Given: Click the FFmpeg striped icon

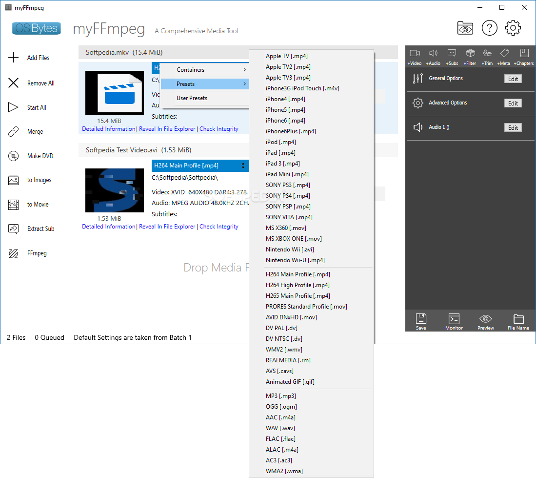Looking at the screenshot, I should pos(13,253).
